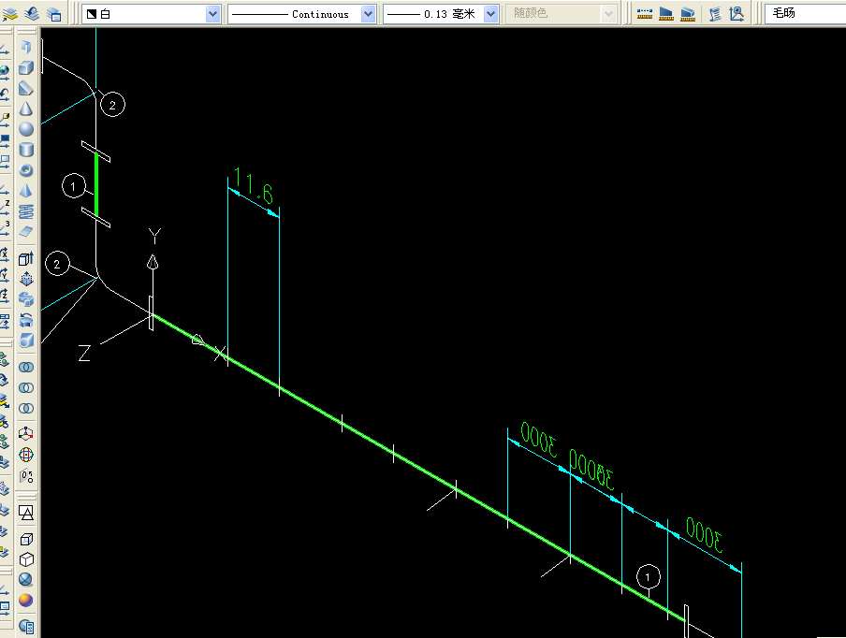This screenshot has width=846, height=638.
Task: Select the Conceptual sphere visual style icon
Action: click(x=26, y=601)
